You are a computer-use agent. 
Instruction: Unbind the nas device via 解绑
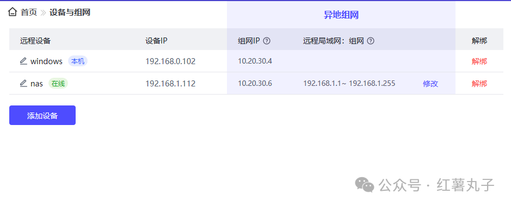[x=479, y=84]
